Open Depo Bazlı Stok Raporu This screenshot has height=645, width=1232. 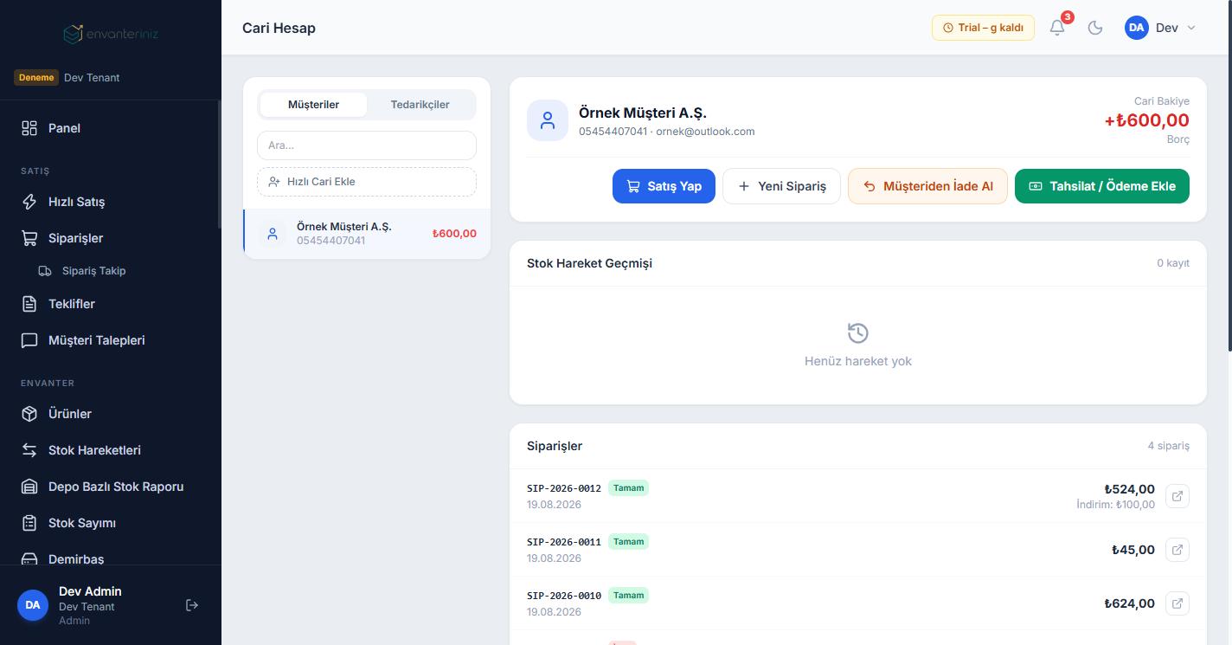click(x=111, y=487)
